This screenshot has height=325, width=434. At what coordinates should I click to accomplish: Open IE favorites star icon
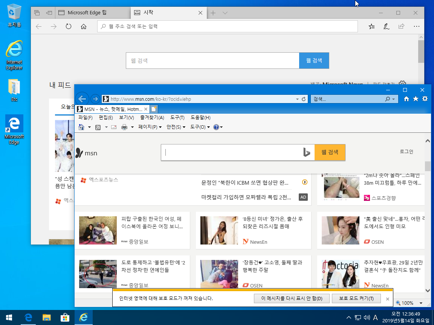click(x=416, y=99)
